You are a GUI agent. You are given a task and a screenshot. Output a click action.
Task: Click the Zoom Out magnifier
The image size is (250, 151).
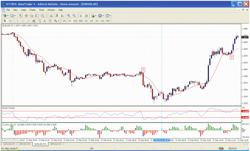pyautogui.click(x=74, y=16)
